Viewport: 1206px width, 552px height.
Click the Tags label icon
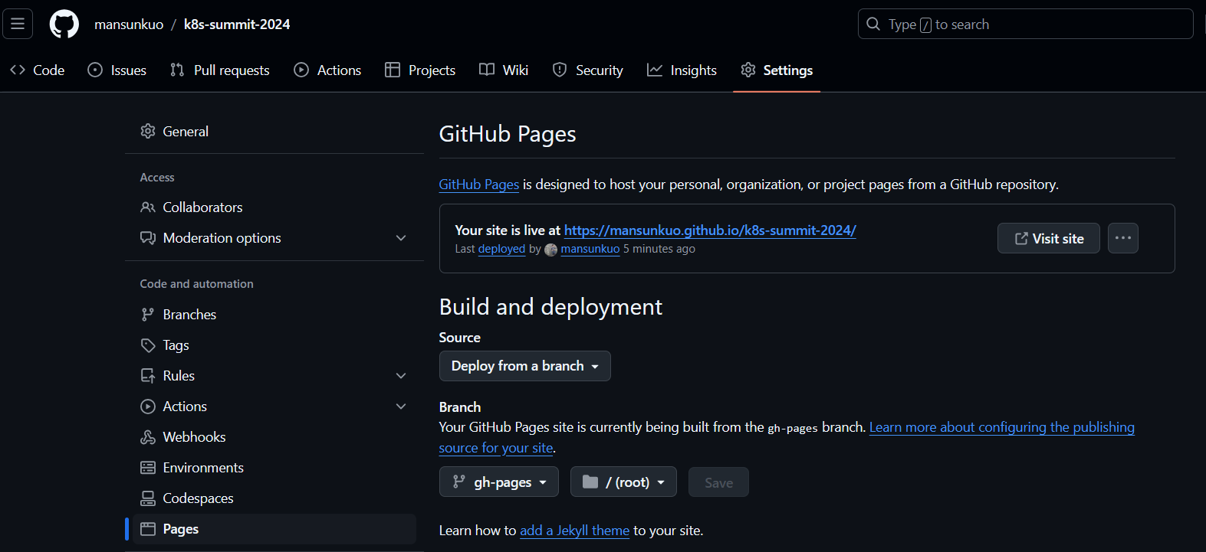[x=148, y=345]
